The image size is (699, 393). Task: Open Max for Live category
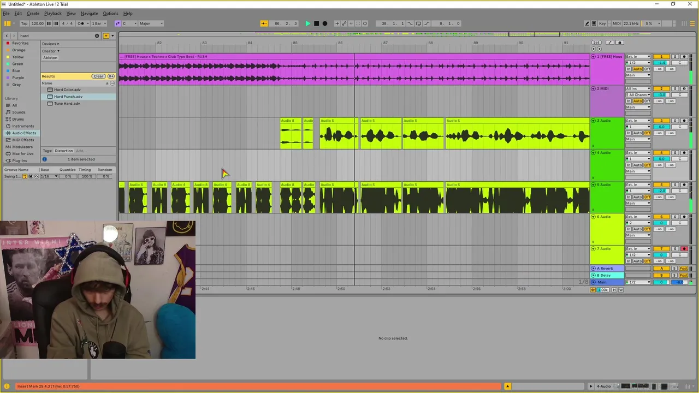[x=22, y=153]
